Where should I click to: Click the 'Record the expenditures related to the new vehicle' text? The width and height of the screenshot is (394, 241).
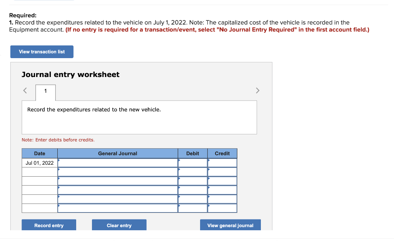click(94, 110)
